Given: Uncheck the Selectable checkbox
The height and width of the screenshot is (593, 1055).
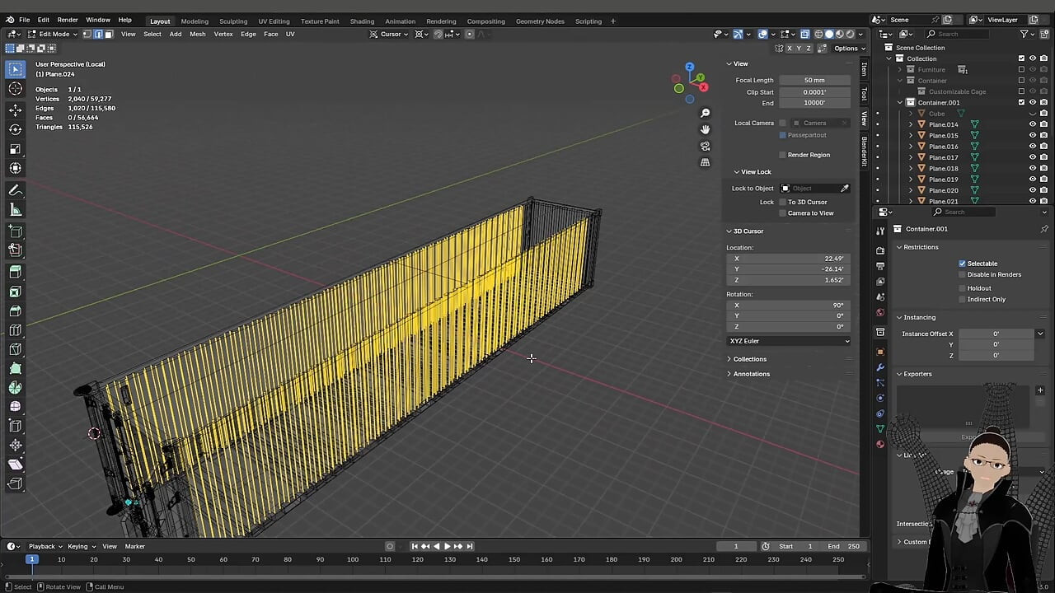Looking at the screenshot, I should coord(962,264).
